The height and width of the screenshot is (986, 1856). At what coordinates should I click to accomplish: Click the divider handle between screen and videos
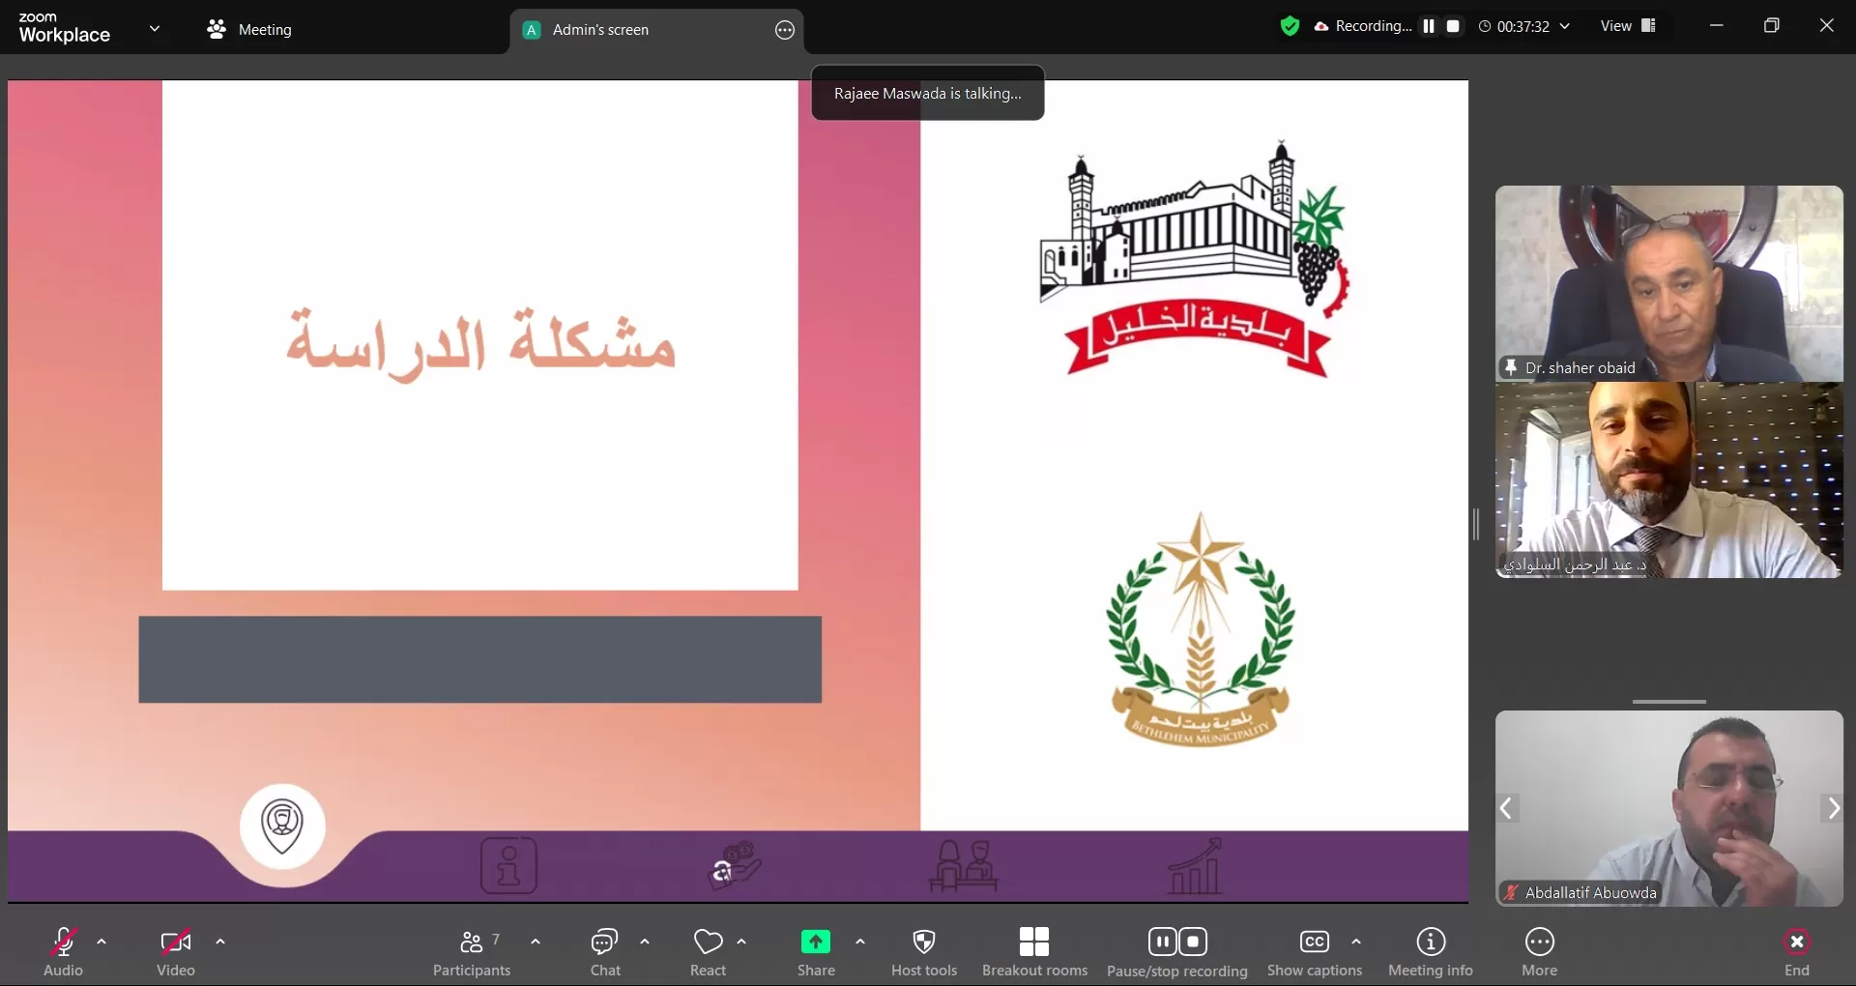tap(1476, 524)
